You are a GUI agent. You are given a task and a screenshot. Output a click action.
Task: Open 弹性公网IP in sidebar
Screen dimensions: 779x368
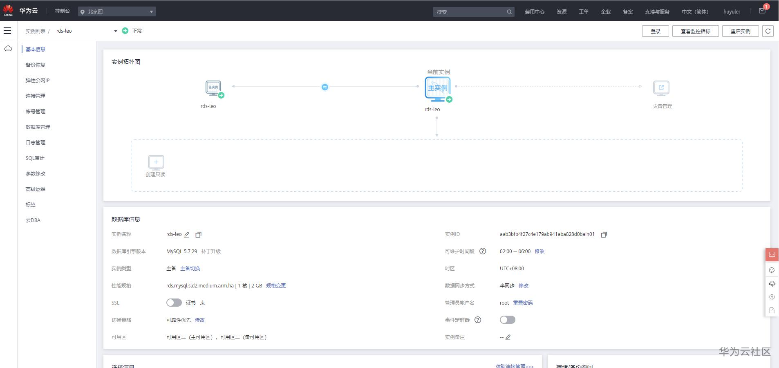pos(38,80)
